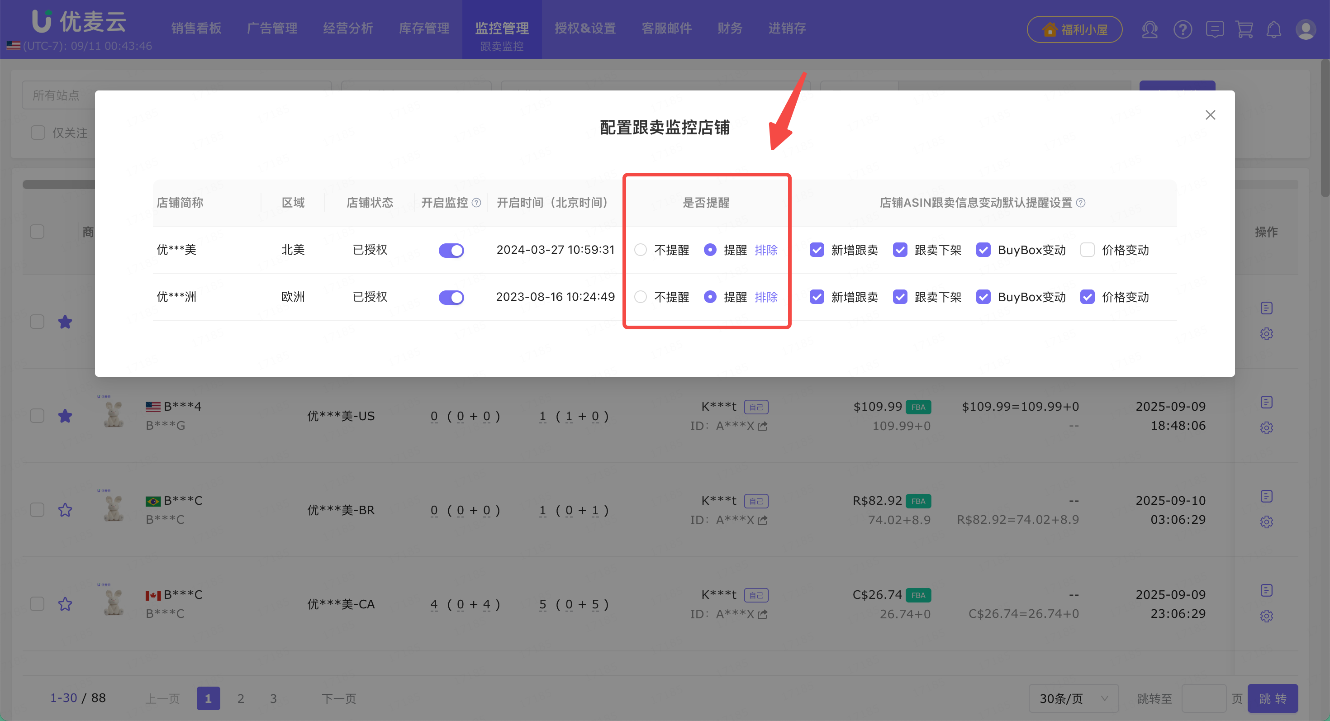Uncheck 跟卖下架 for 优***洲
The width and height of the screenshot is (1330, 721).
coord(900,297)
